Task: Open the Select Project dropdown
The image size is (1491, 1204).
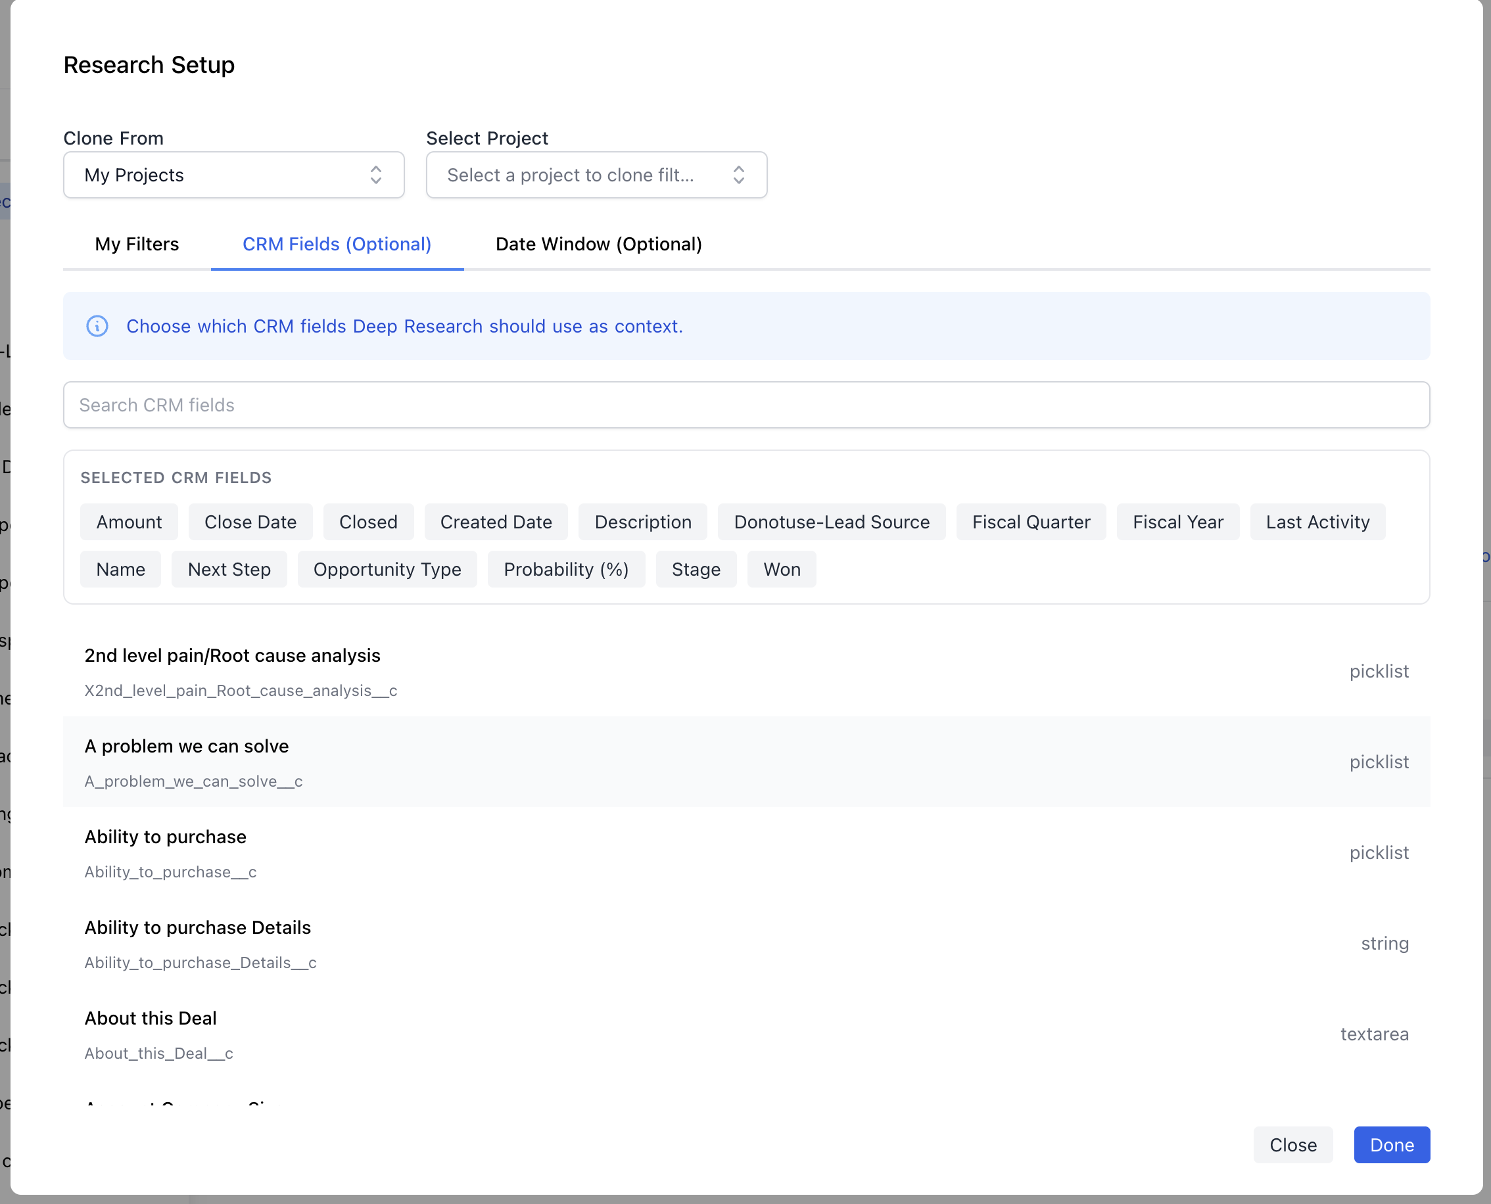Action: (596, 175)
